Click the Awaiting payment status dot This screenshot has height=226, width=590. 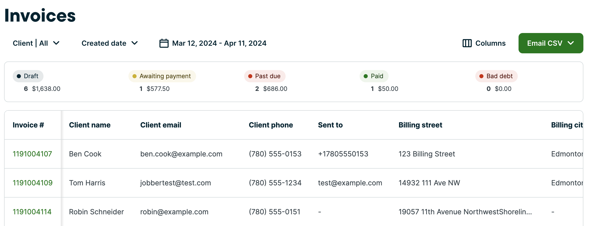(134, 76)
